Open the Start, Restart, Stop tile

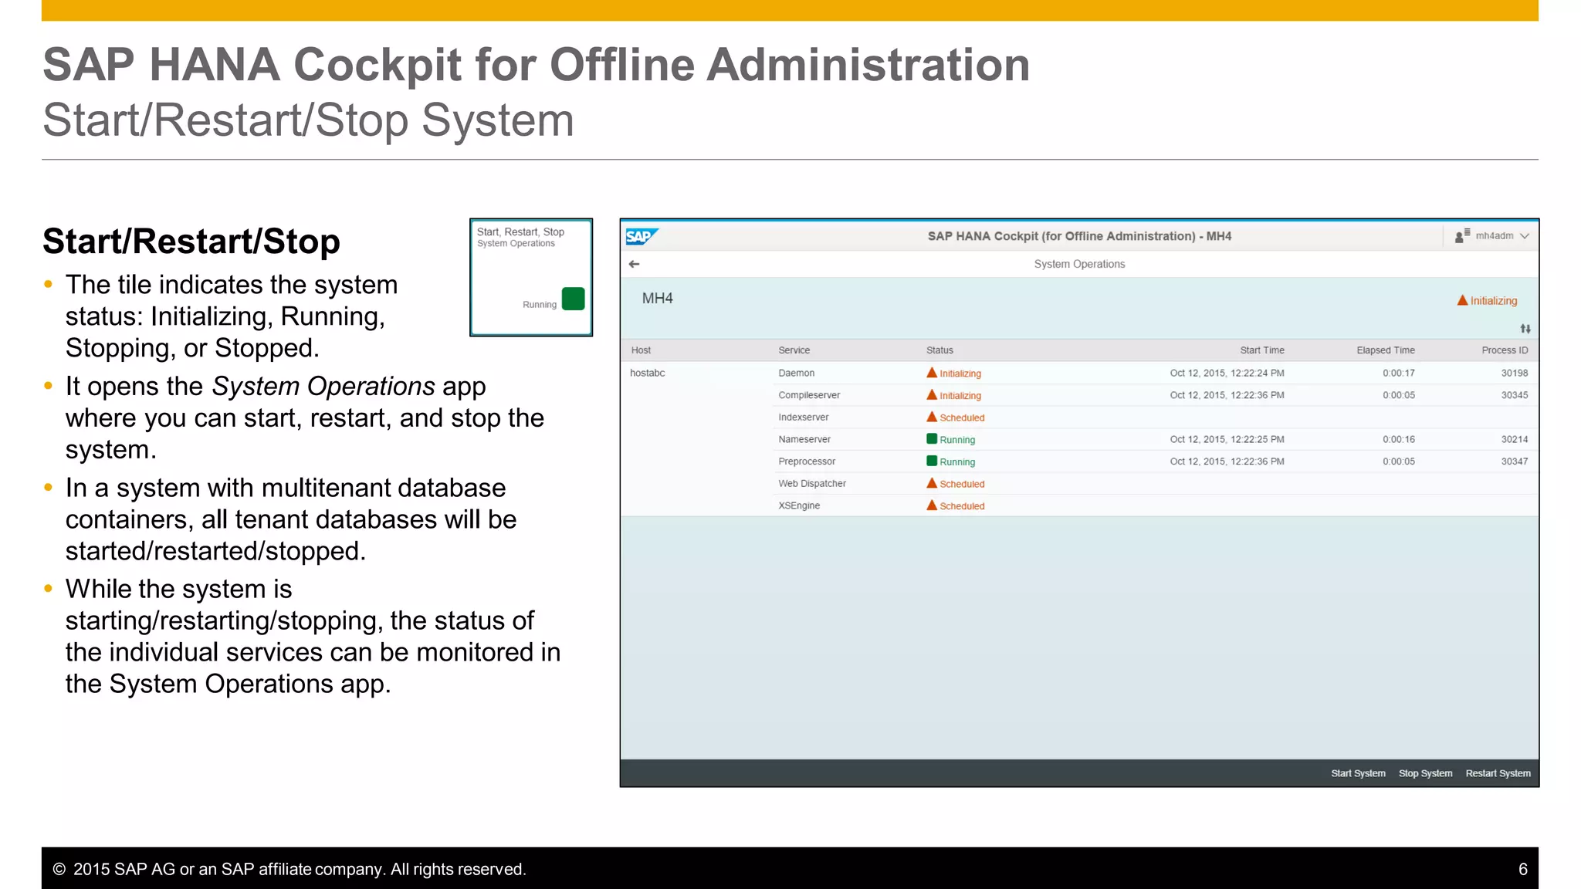531,277
